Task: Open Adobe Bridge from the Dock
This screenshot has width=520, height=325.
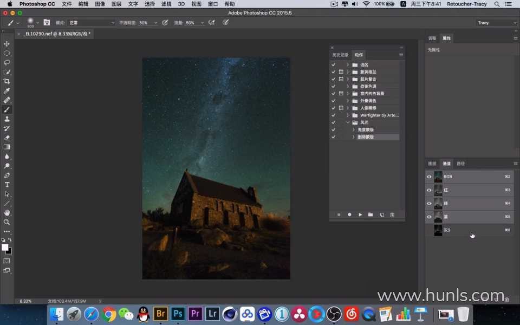Action: click(160, 314)
